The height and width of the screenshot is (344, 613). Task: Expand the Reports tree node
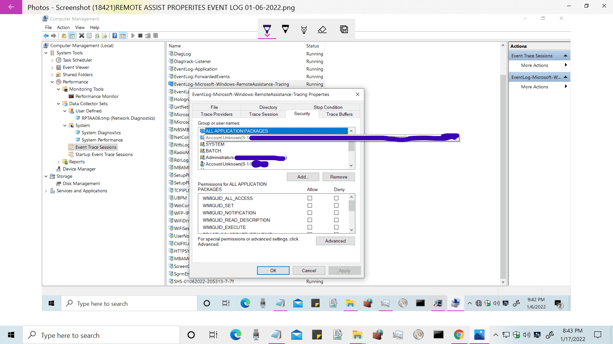tap(59, 162)
